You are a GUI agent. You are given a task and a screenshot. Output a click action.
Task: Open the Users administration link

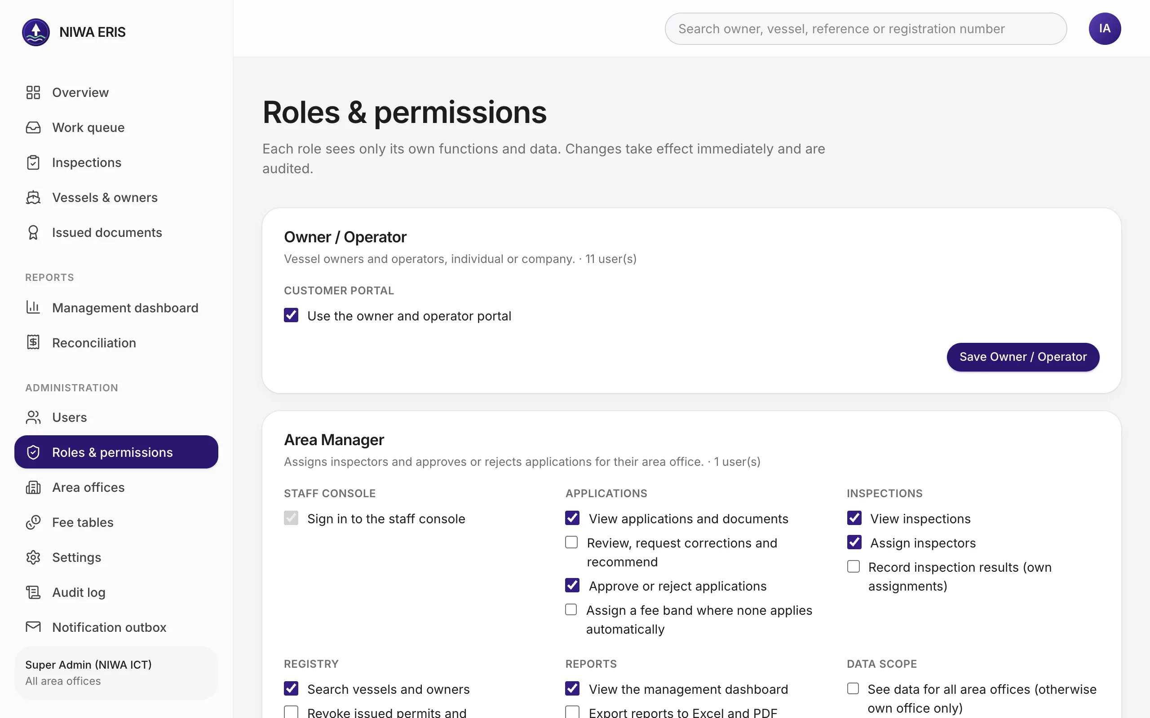116,417
